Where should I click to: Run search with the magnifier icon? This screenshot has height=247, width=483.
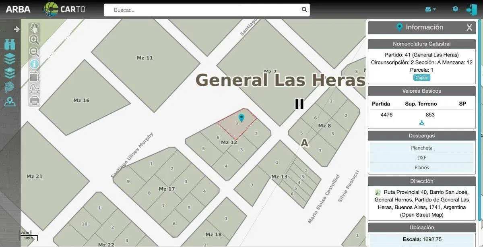(304, 10)
